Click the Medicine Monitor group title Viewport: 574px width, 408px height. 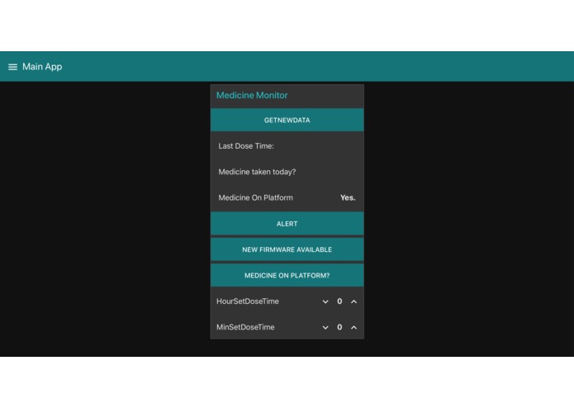[252, 96]
